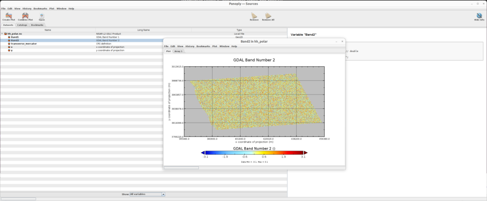
Task: Open History menu in Band2 plot window
Action: tap(190, 46)
